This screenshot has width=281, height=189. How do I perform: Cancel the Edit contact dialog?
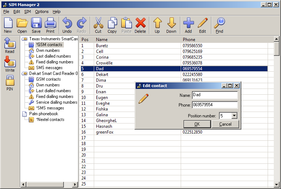(x=225, y=124)
